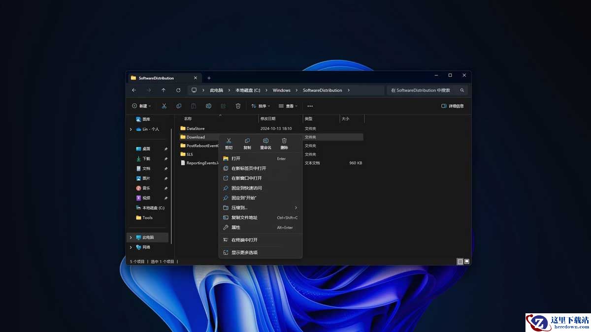Select 固定到"开始" from context menu

coord(261,198)
